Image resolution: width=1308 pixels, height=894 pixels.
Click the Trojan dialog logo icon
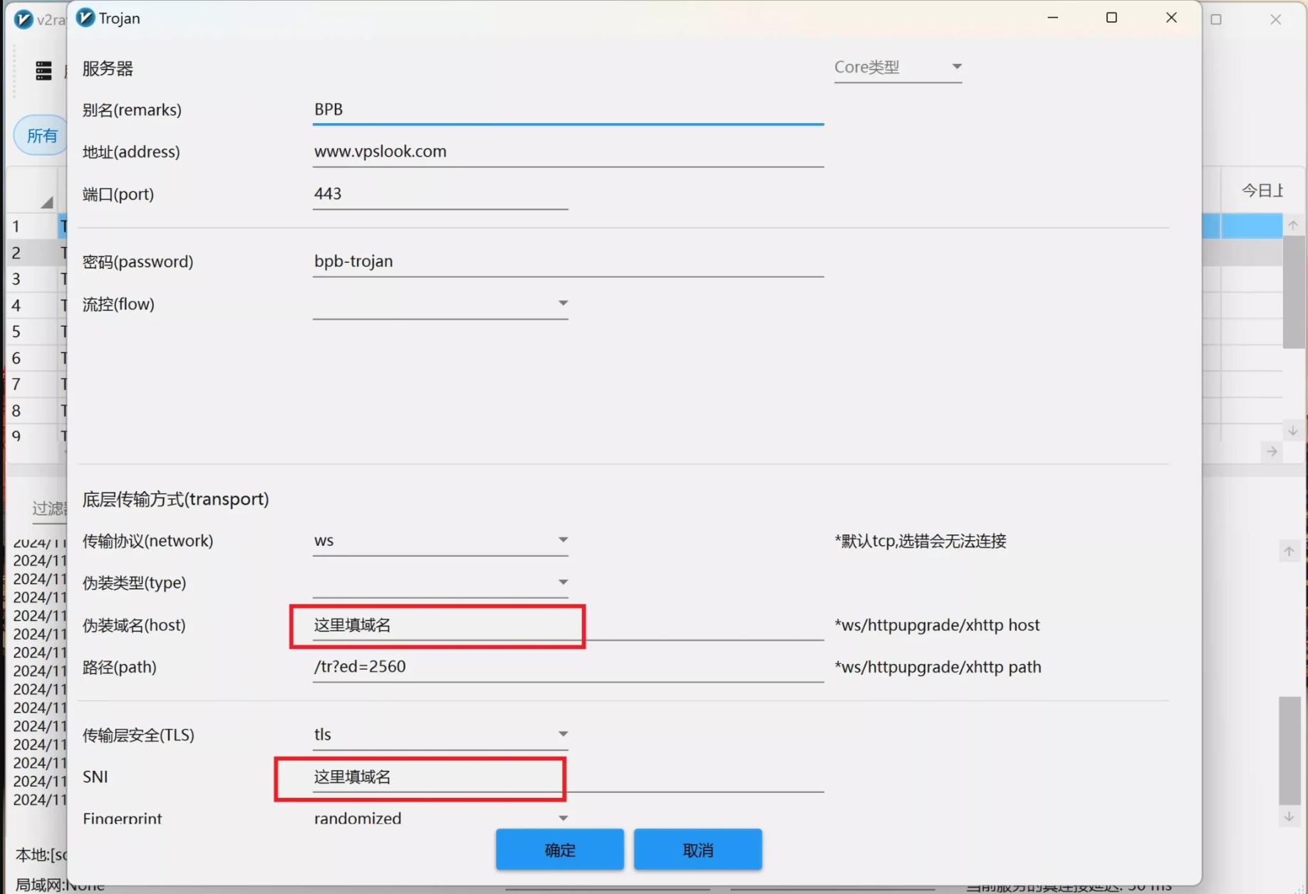coord(85,18)
